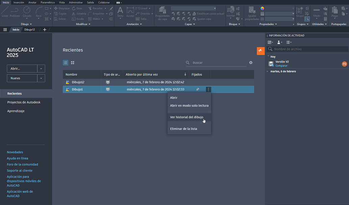Collapse the Hoy activity group
The image size is (349, 205).
coord(268,56)
